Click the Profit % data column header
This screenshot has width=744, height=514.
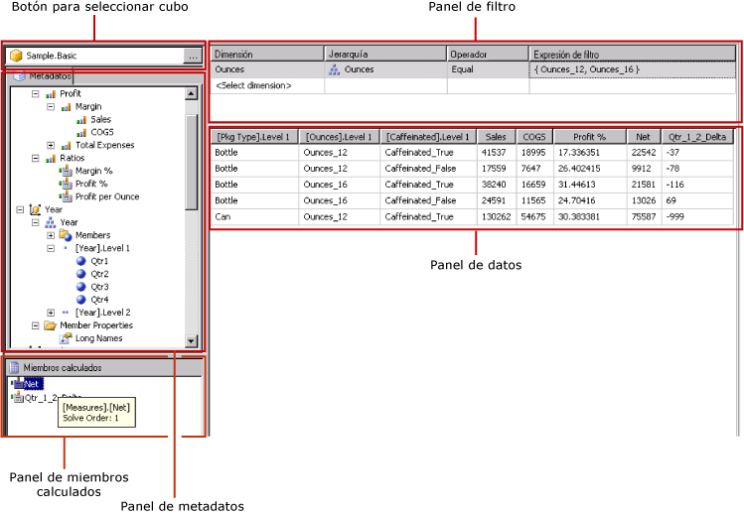pos(590,137)
